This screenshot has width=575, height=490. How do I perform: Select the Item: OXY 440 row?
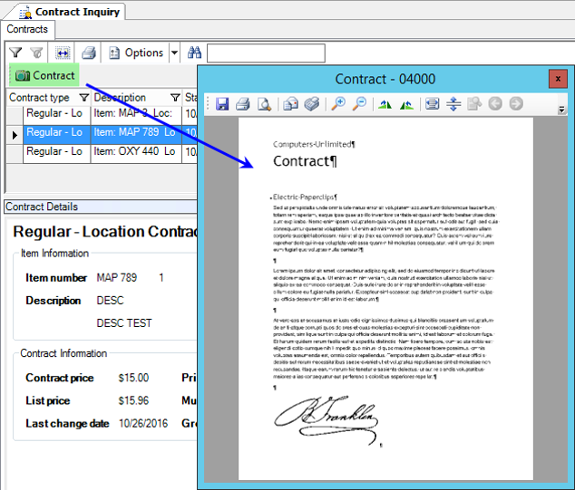(132, 152)
